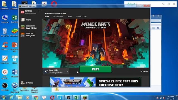
Task: Open Chrome from taskbar
Action: tap(36, 97)
